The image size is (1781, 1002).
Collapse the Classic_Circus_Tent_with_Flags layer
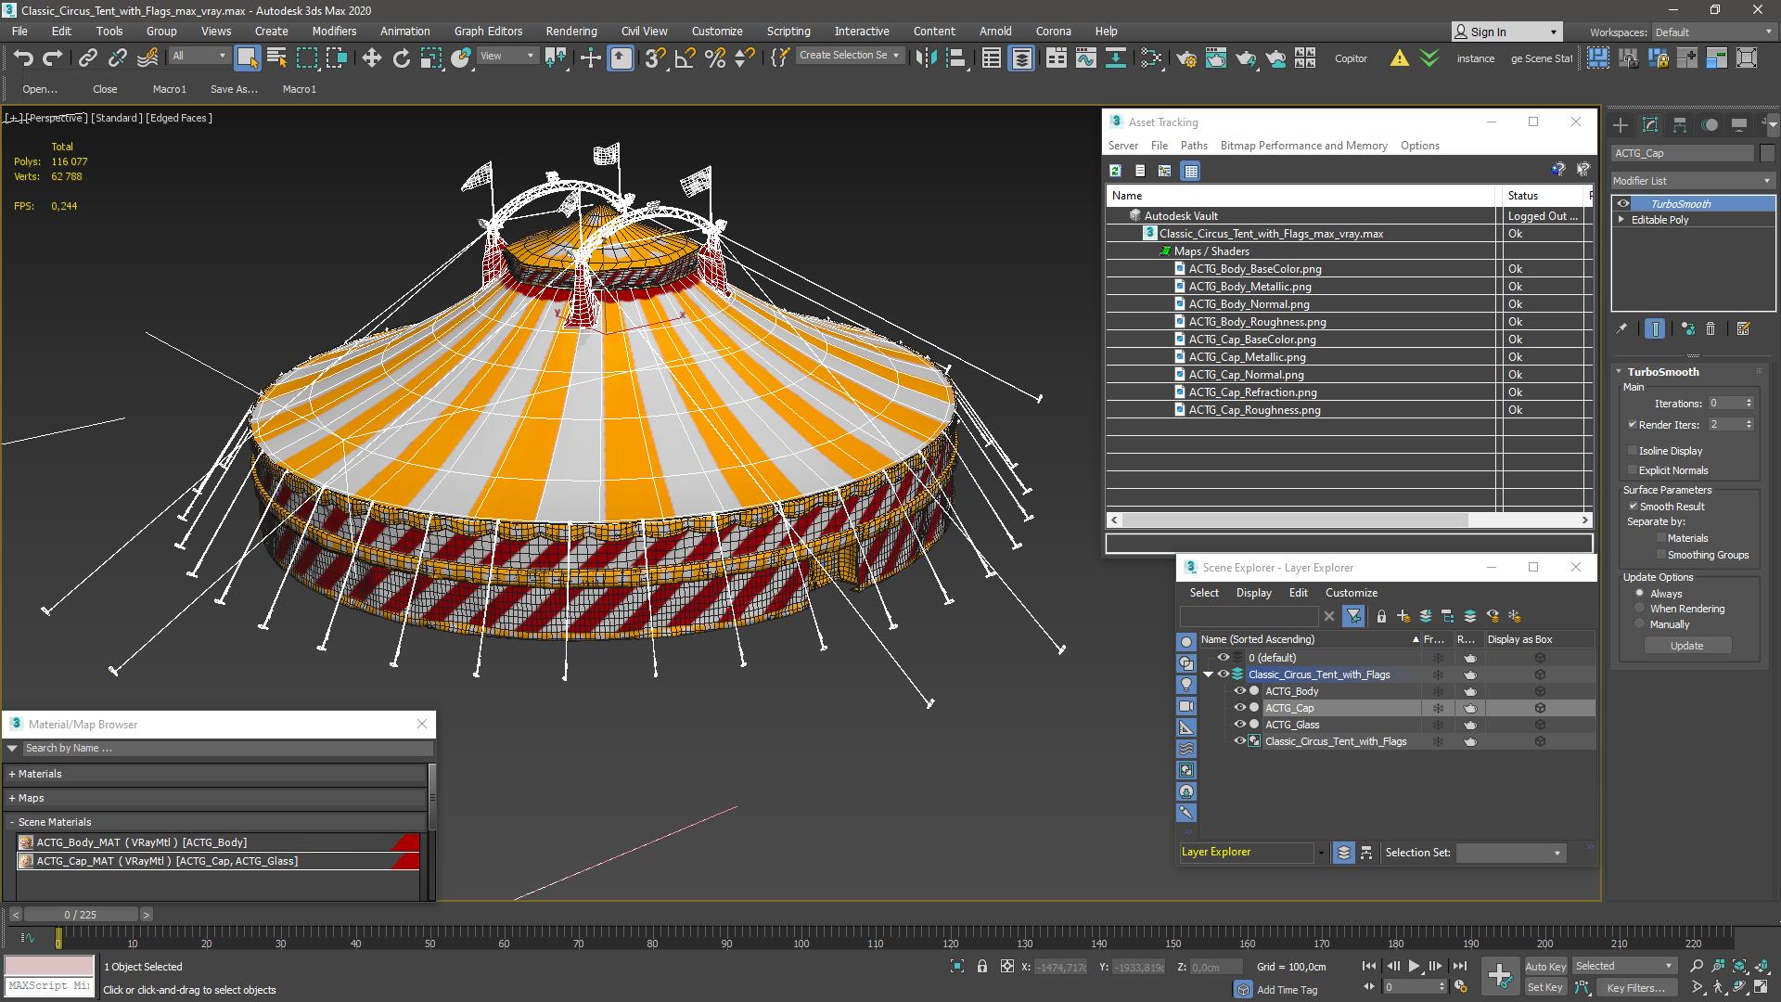pos(1208,674)
